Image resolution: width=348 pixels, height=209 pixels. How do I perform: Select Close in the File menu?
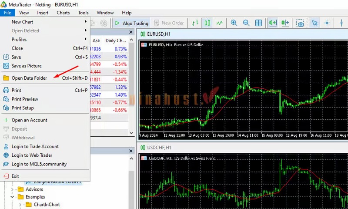tap(45, 48)
